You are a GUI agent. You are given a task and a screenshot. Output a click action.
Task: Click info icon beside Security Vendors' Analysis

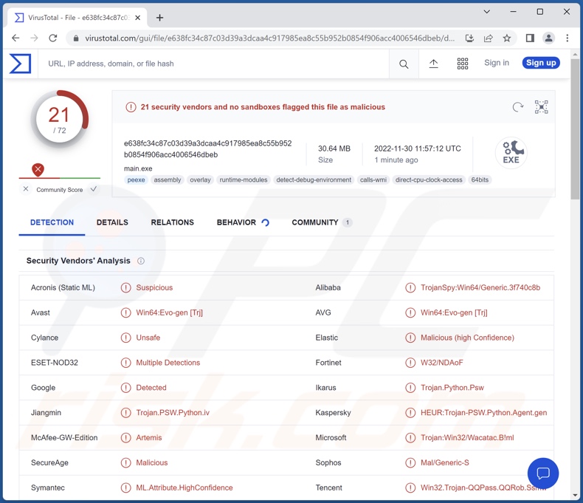[x=141, y=261]
